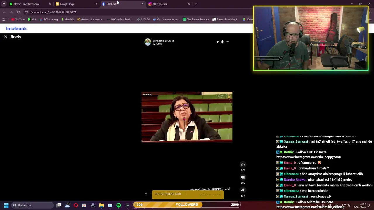Close the Reels viewer with the X
The width and height of the screenshot is (374, 210).
coord(6,37)
